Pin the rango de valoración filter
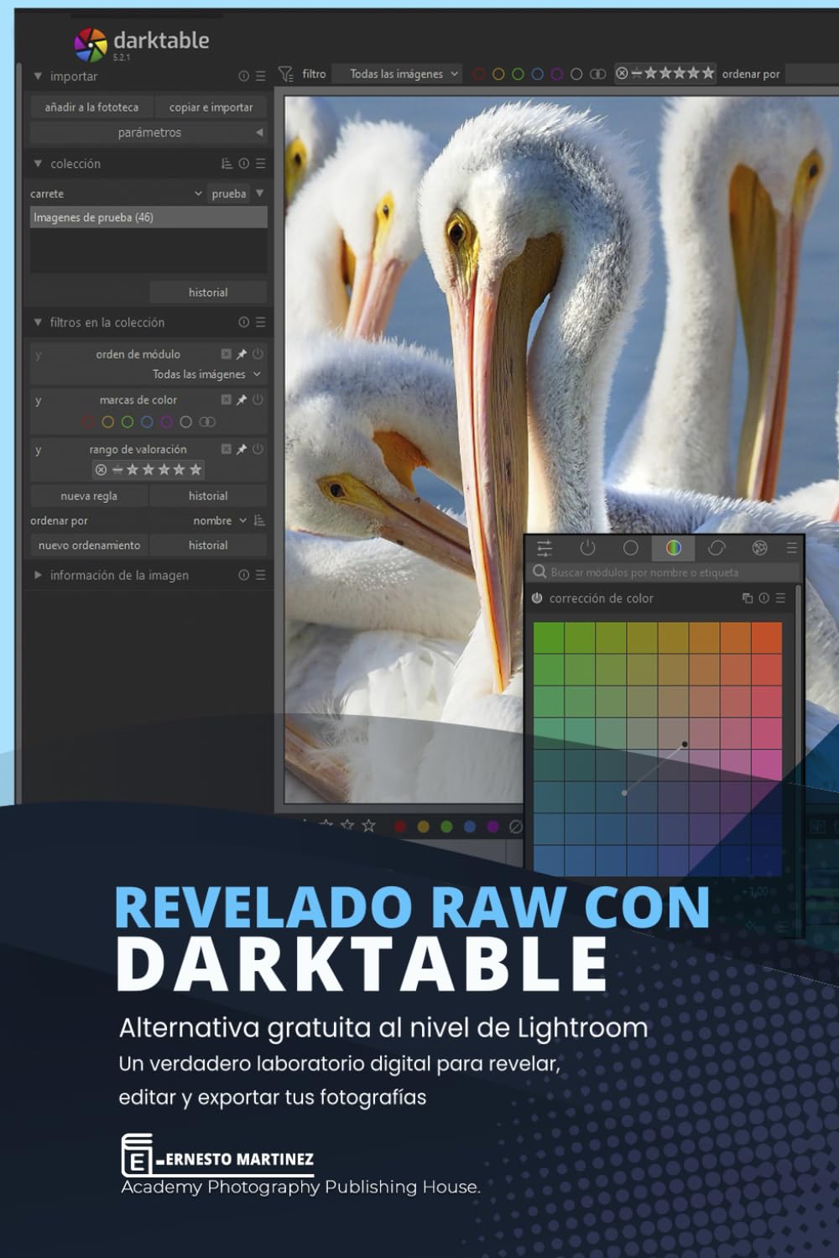This screenshot has width=839, height=1258. 242,449
